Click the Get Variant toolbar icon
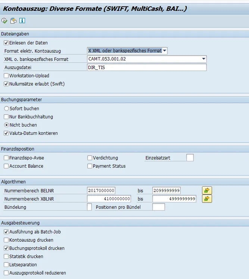Viewport: 249px width, 279px height. 13,21
